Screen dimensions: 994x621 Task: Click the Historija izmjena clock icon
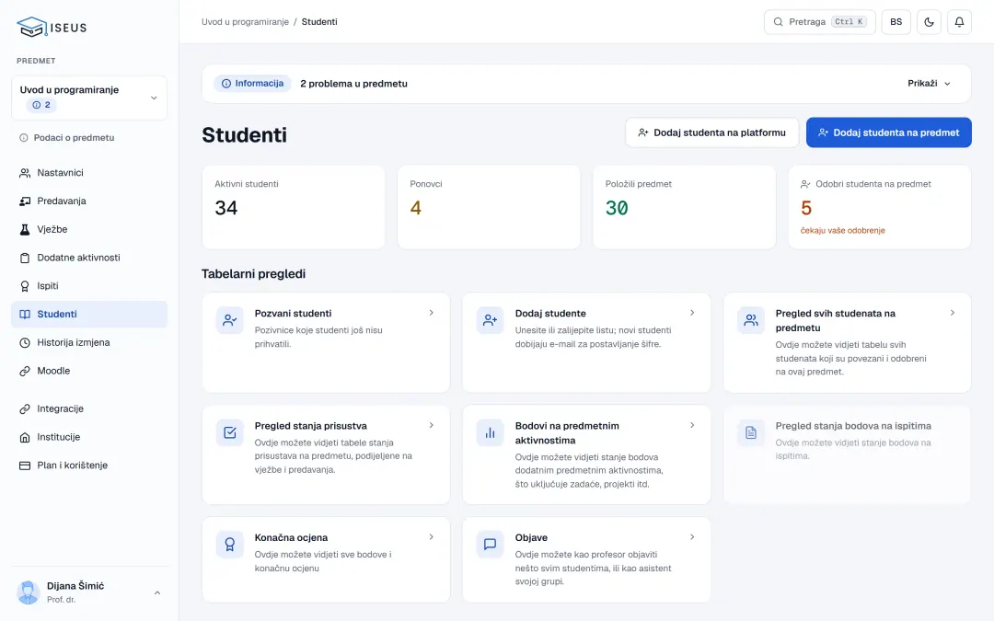coord(25,343)
